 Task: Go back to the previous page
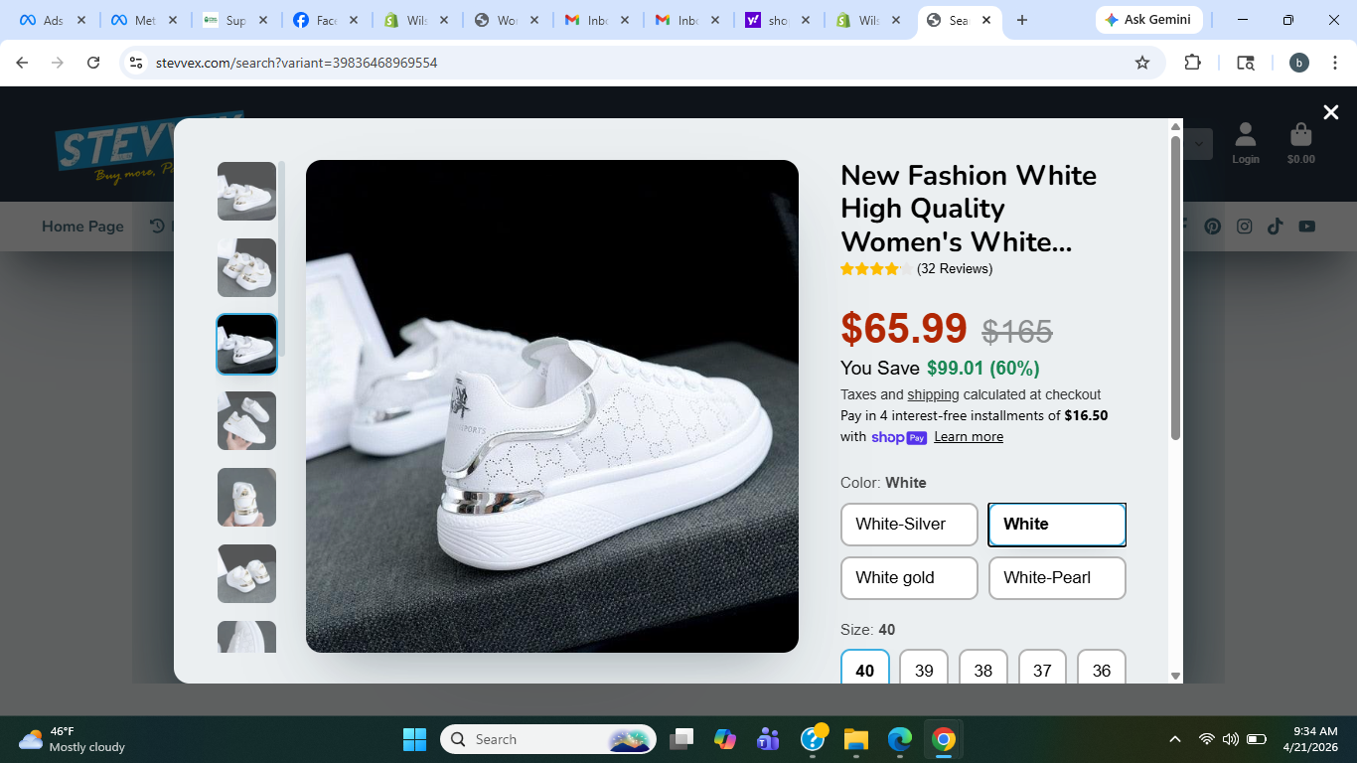tap(22, 63)
